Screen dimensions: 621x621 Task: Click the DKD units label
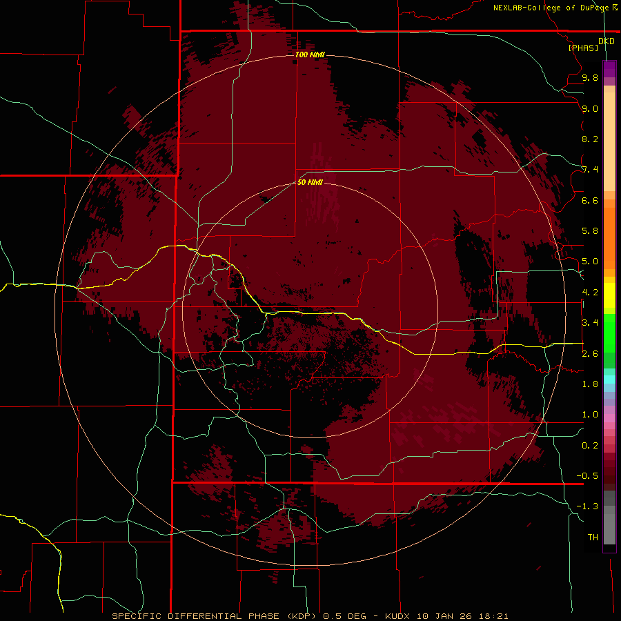607,41
